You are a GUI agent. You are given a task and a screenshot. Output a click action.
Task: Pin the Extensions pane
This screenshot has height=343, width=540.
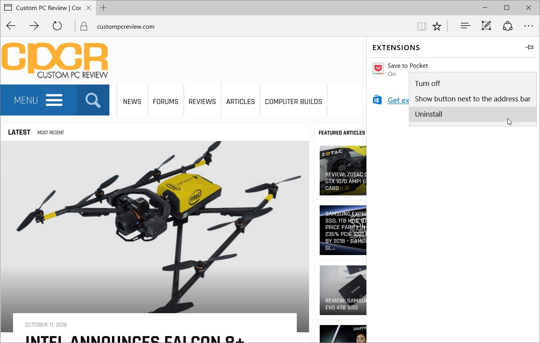(530, 47)
